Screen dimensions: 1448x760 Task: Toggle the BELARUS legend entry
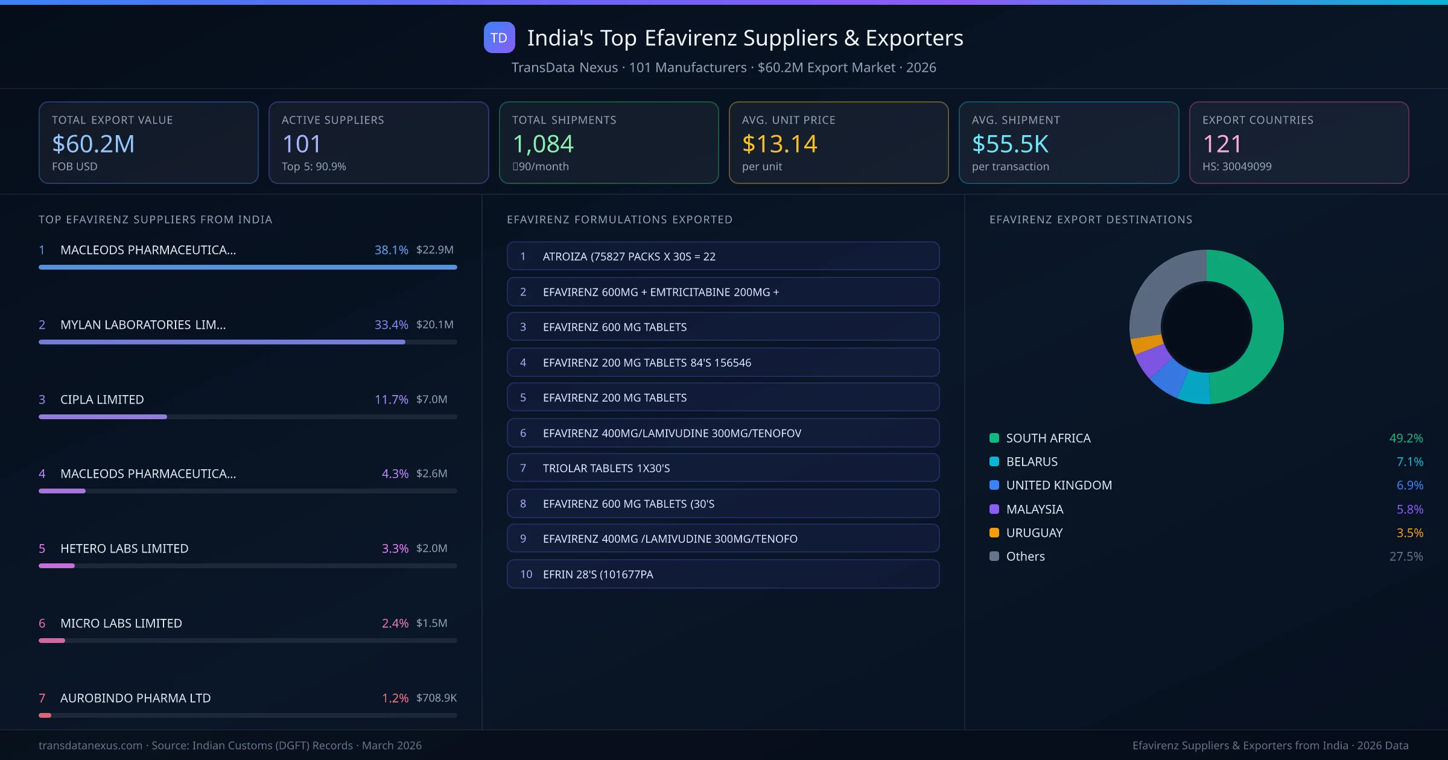coord(1032,461)
